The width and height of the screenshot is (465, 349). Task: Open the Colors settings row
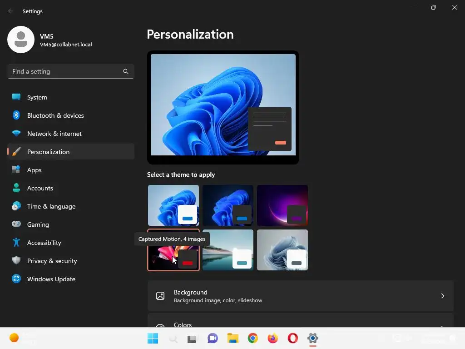pos(301,320)
